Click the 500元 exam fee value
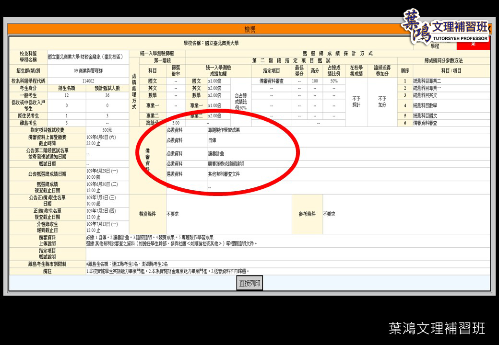 (x=107, y=130)
